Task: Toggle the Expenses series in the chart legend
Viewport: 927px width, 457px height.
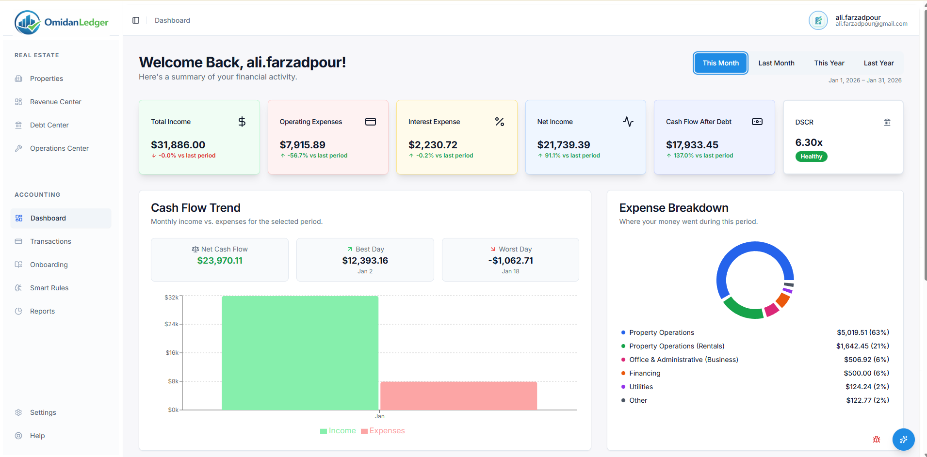Action: click(383, 430)
